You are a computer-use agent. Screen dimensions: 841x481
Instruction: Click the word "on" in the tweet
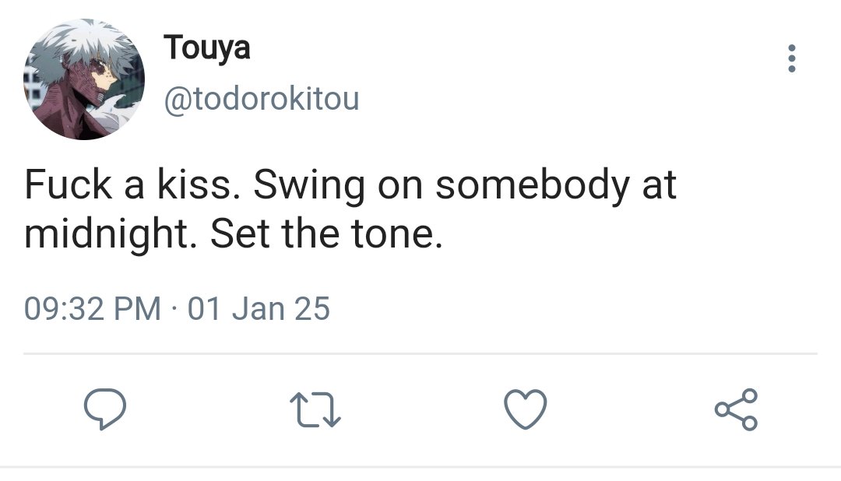pyautogui.click(x=397, y=187)
